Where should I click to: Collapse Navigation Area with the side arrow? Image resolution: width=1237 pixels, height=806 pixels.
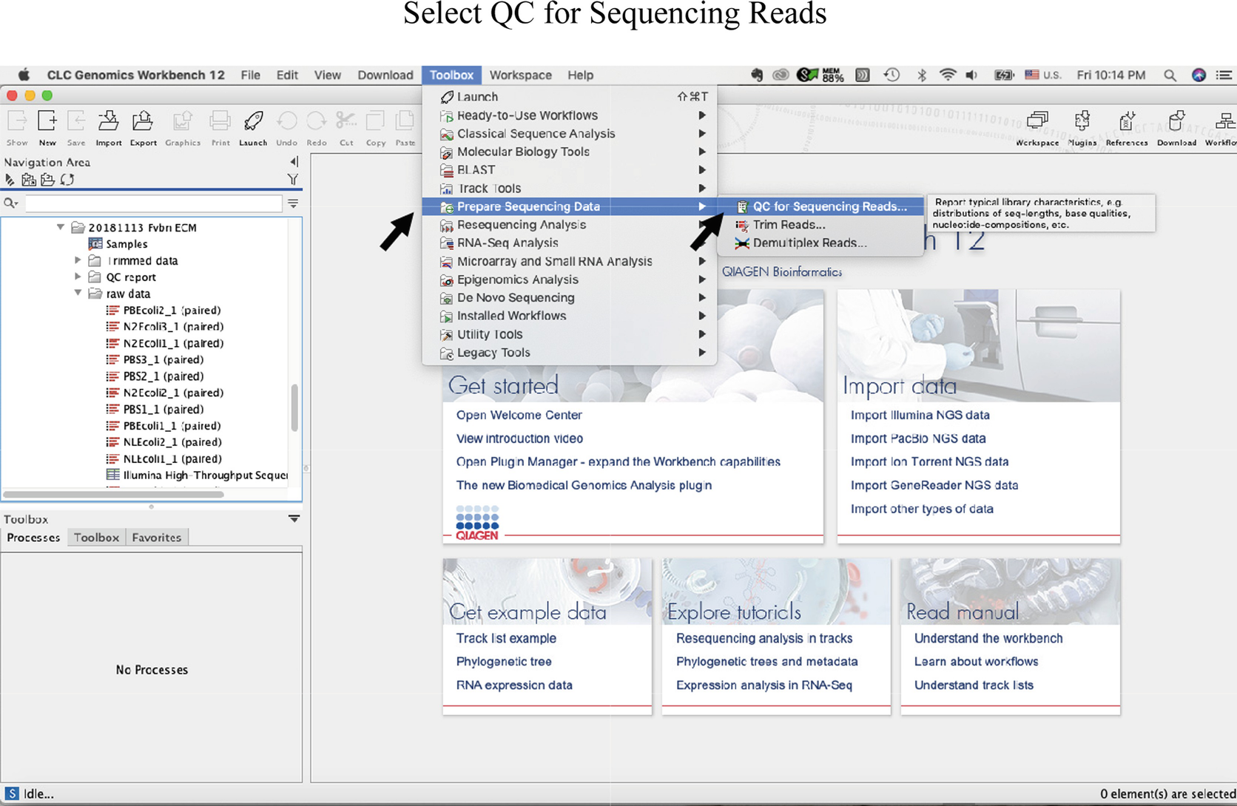click(294, 162)
